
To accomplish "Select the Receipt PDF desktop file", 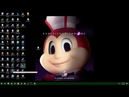I will coord(8,71).
